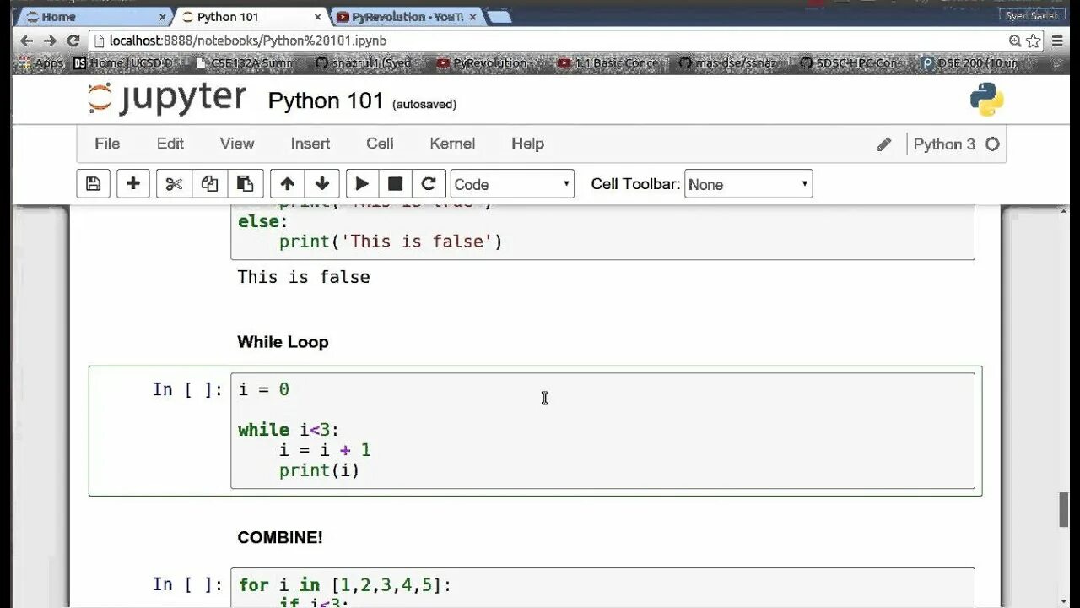Restart the kernel with the circular arrow
The image size is (1080, 608).
(429, 184)
